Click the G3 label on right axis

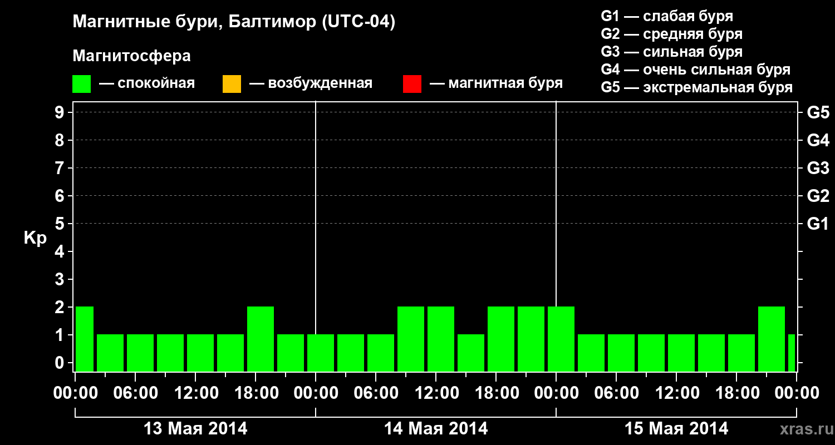[818, 168]
